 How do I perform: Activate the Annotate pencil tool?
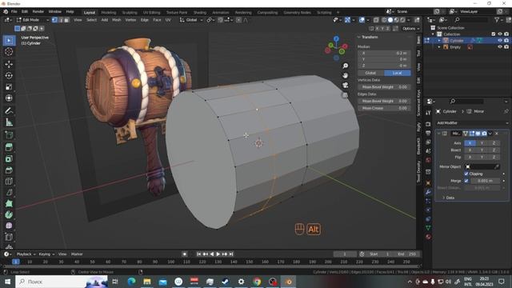pyautogui.click(x=9, y=111)
